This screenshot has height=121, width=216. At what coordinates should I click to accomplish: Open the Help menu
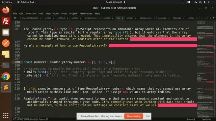click(98, 13)
